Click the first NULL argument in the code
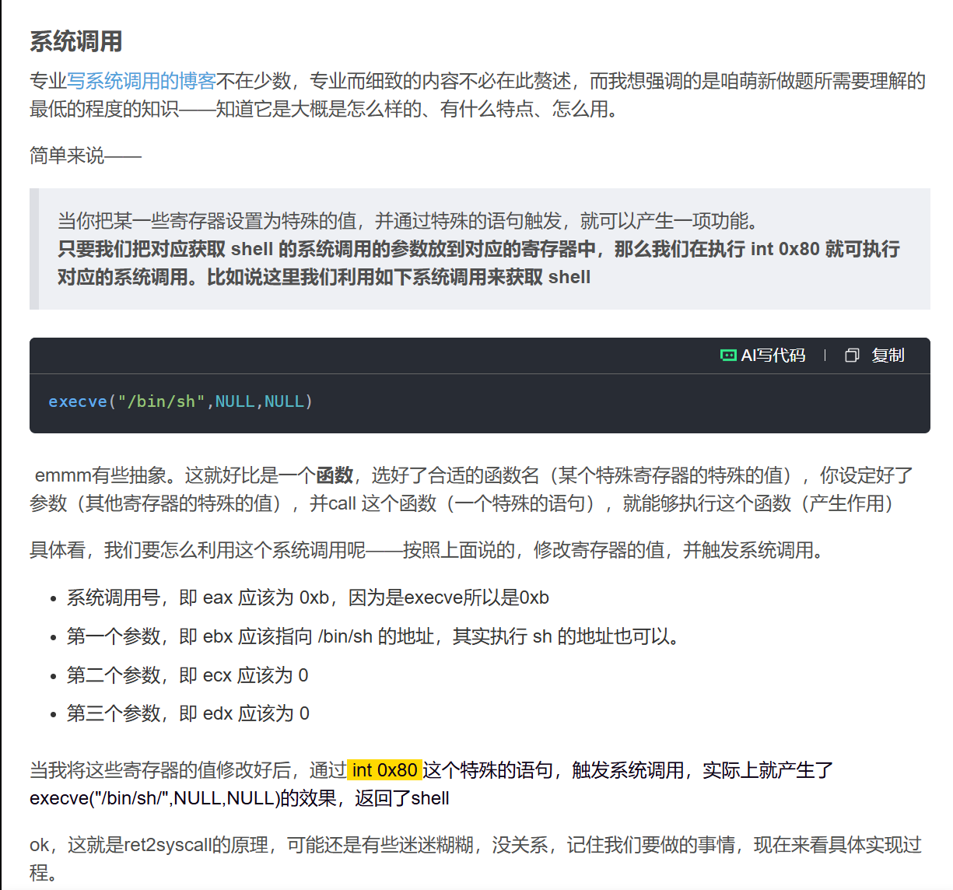The height and width of the screenshot is (890, 953). [x=235, y=401]
